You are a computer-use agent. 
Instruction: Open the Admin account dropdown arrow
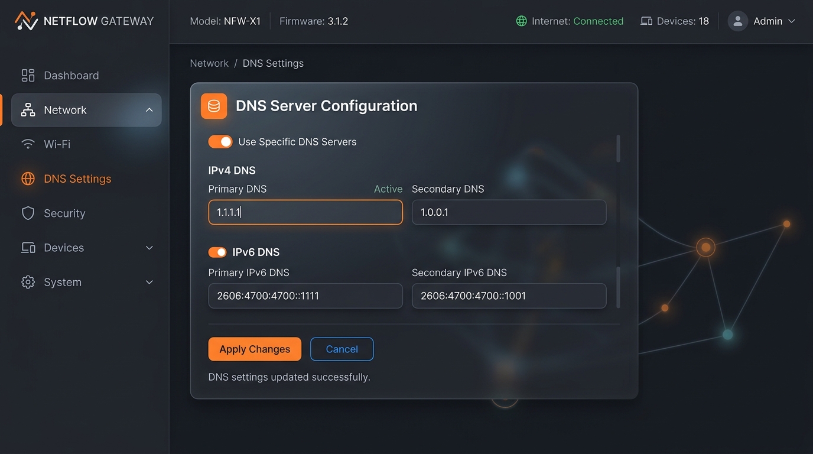click(792, 21)
